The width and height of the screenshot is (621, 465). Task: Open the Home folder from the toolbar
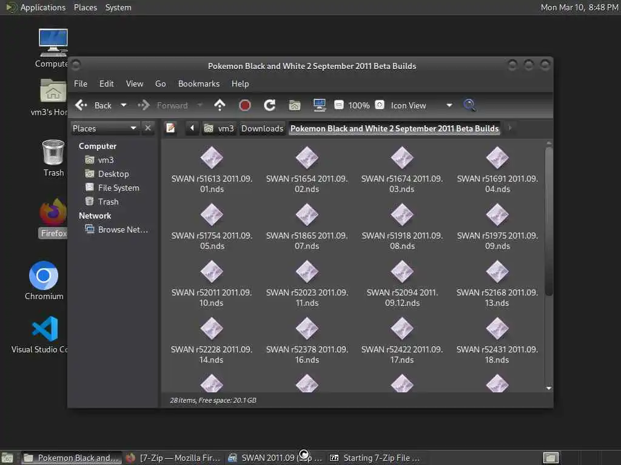pyautogui.click(x=295, y=105)
